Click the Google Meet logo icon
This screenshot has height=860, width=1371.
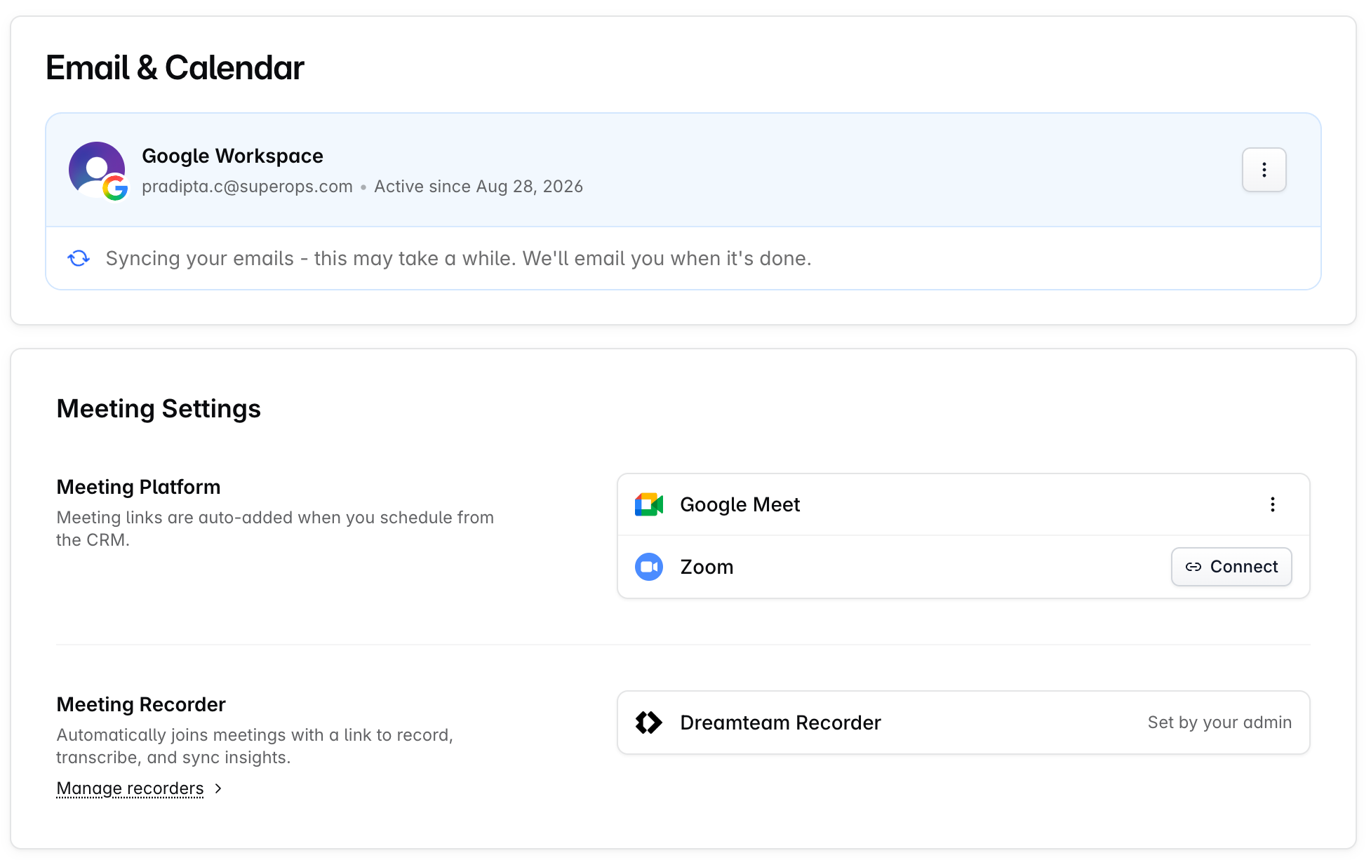coord(649,504)
